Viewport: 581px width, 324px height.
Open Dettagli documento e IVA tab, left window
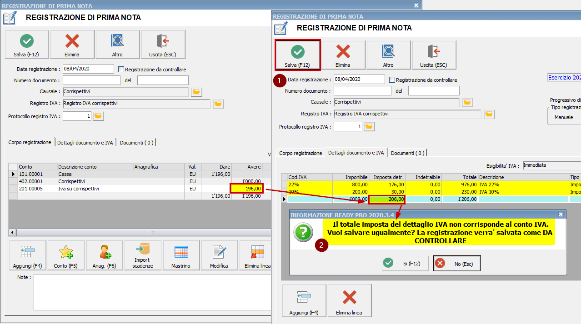[x=85, y=143]
